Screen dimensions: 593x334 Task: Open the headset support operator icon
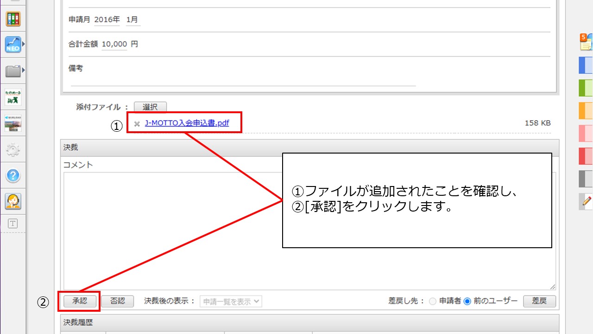13,201
